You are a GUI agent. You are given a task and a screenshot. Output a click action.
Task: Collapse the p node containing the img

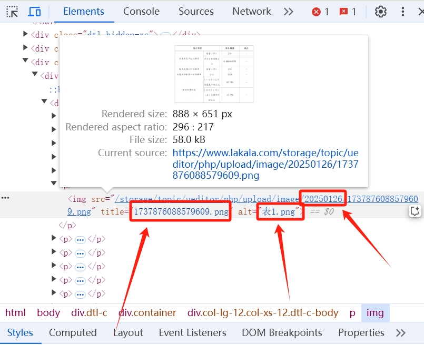tap(54, 183)
